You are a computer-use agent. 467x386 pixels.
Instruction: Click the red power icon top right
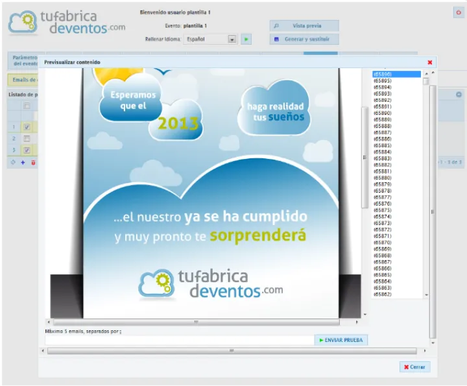click(x=459, y=12)
